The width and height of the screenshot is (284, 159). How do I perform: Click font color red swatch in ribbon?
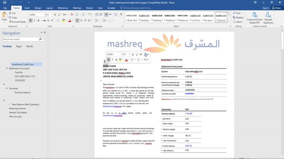coord(70,21)
